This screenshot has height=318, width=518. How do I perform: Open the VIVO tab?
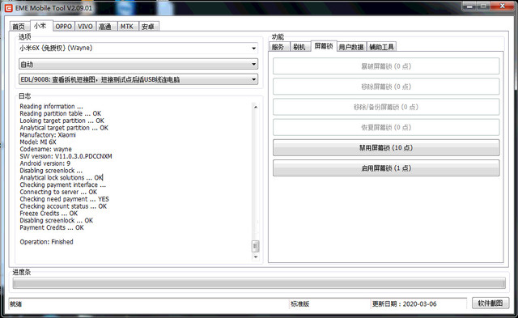tap(85, 27)
